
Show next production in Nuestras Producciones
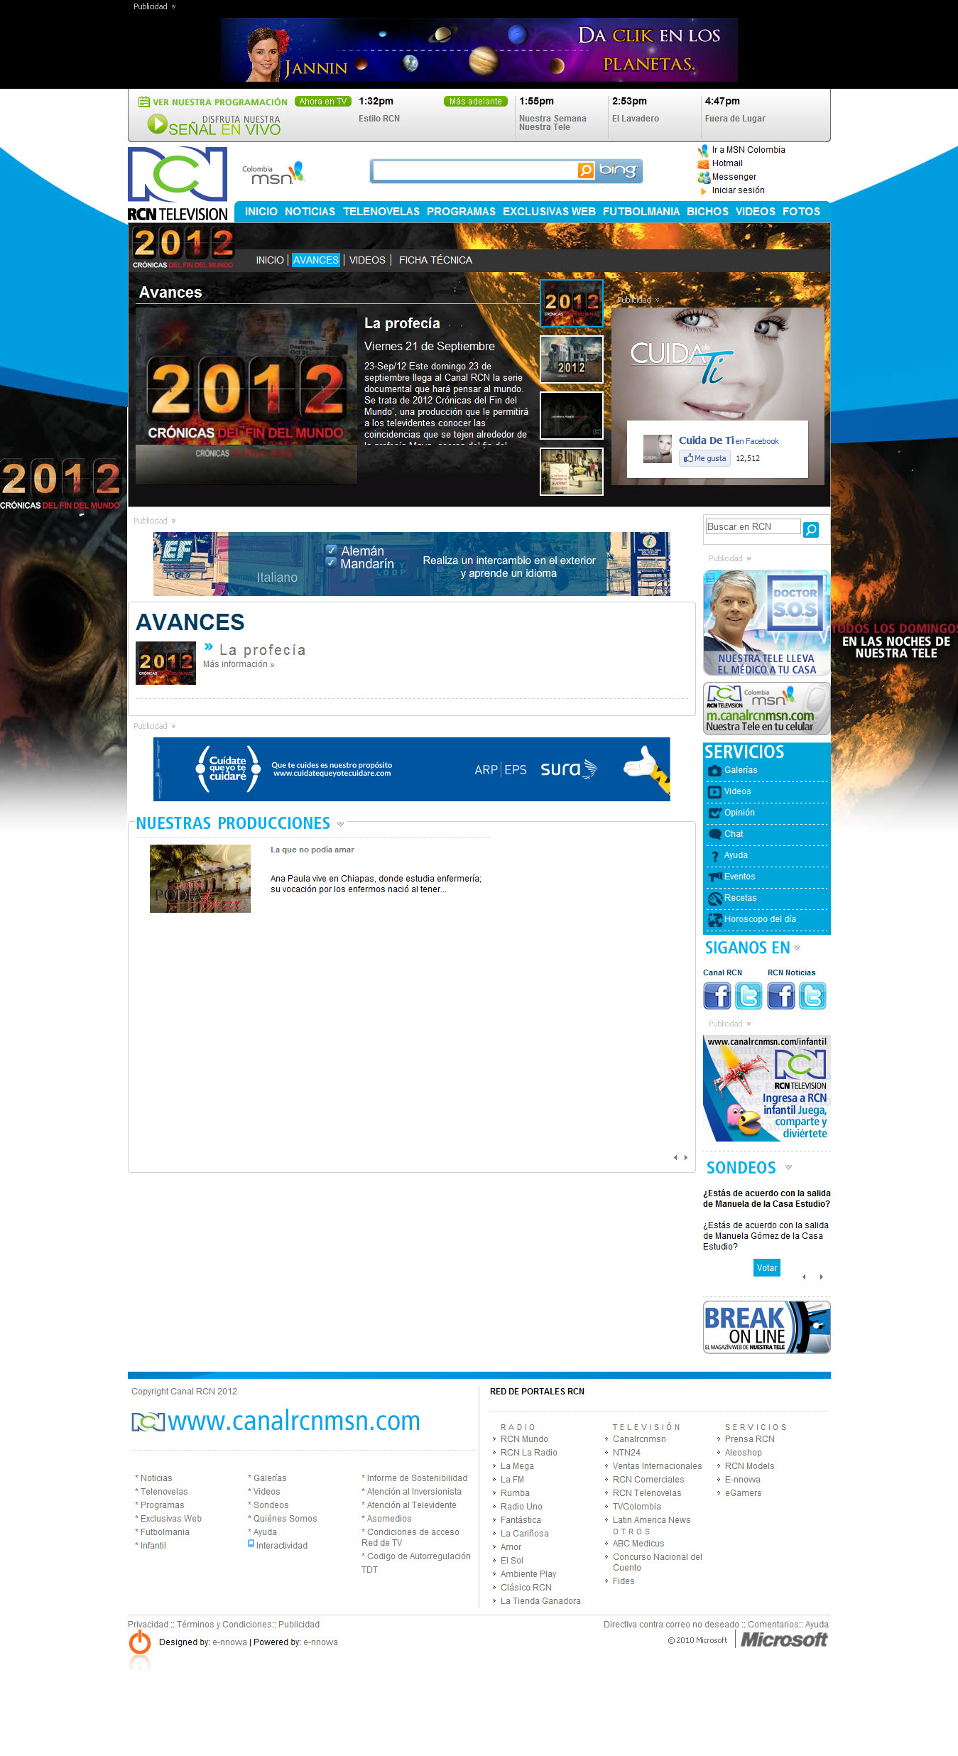point(685,1157)
